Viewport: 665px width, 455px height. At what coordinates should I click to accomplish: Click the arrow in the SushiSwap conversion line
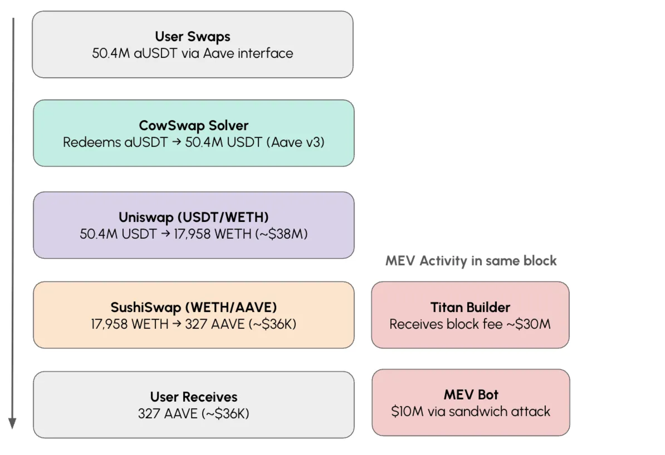(x=177, y=324)
